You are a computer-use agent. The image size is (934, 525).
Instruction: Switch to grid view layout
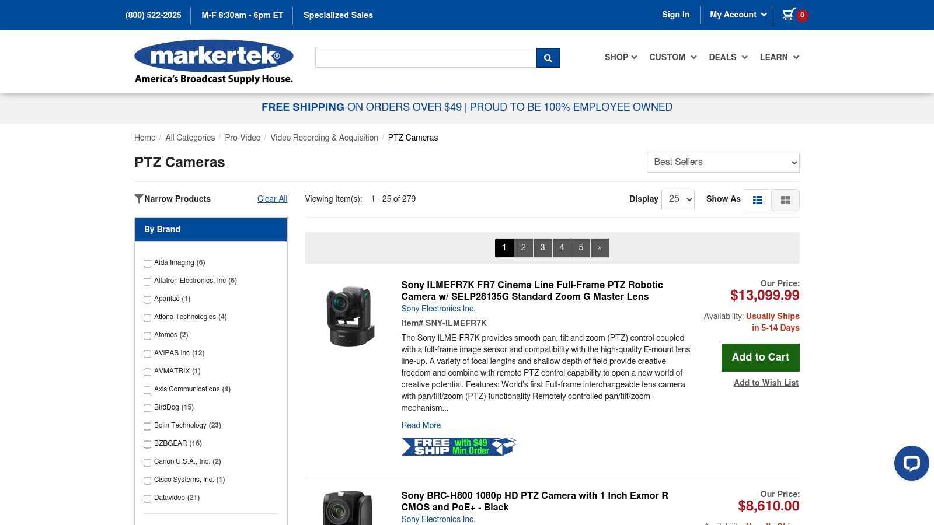tap(786, 200)
